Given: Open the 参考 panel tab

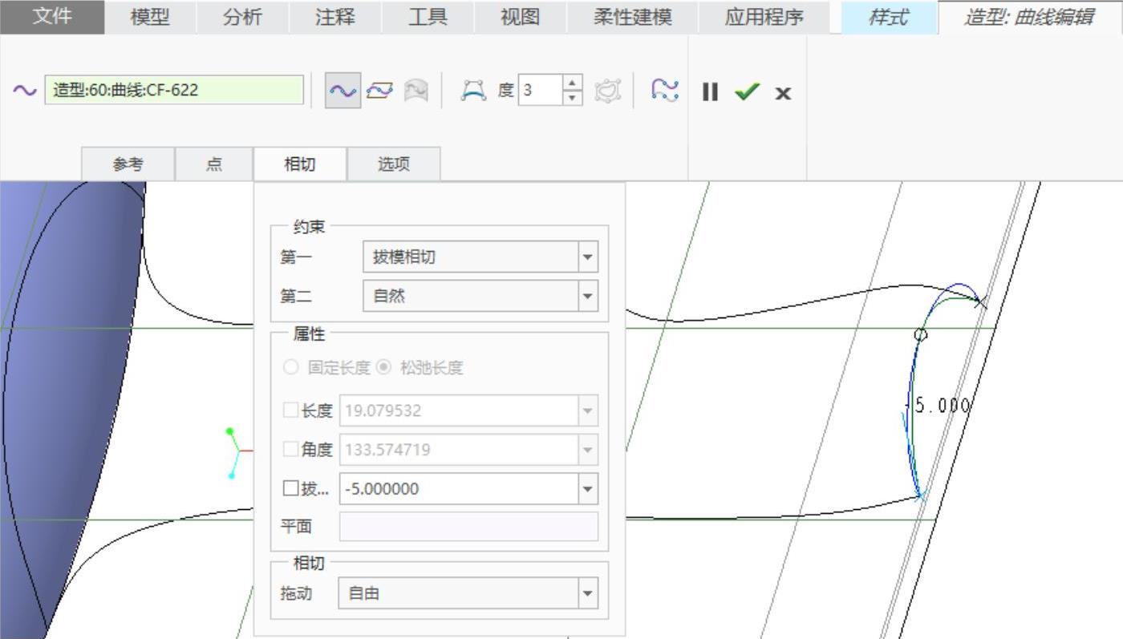Looking at the screenshot, I should [128, 164].
